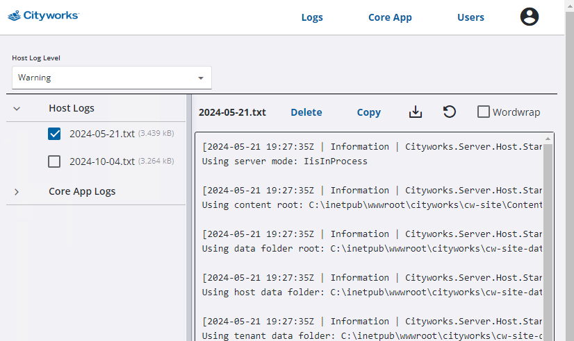
Task: Enable the Wordwrap checkbox
Action: pyautogui.click(x=484, y=112)
